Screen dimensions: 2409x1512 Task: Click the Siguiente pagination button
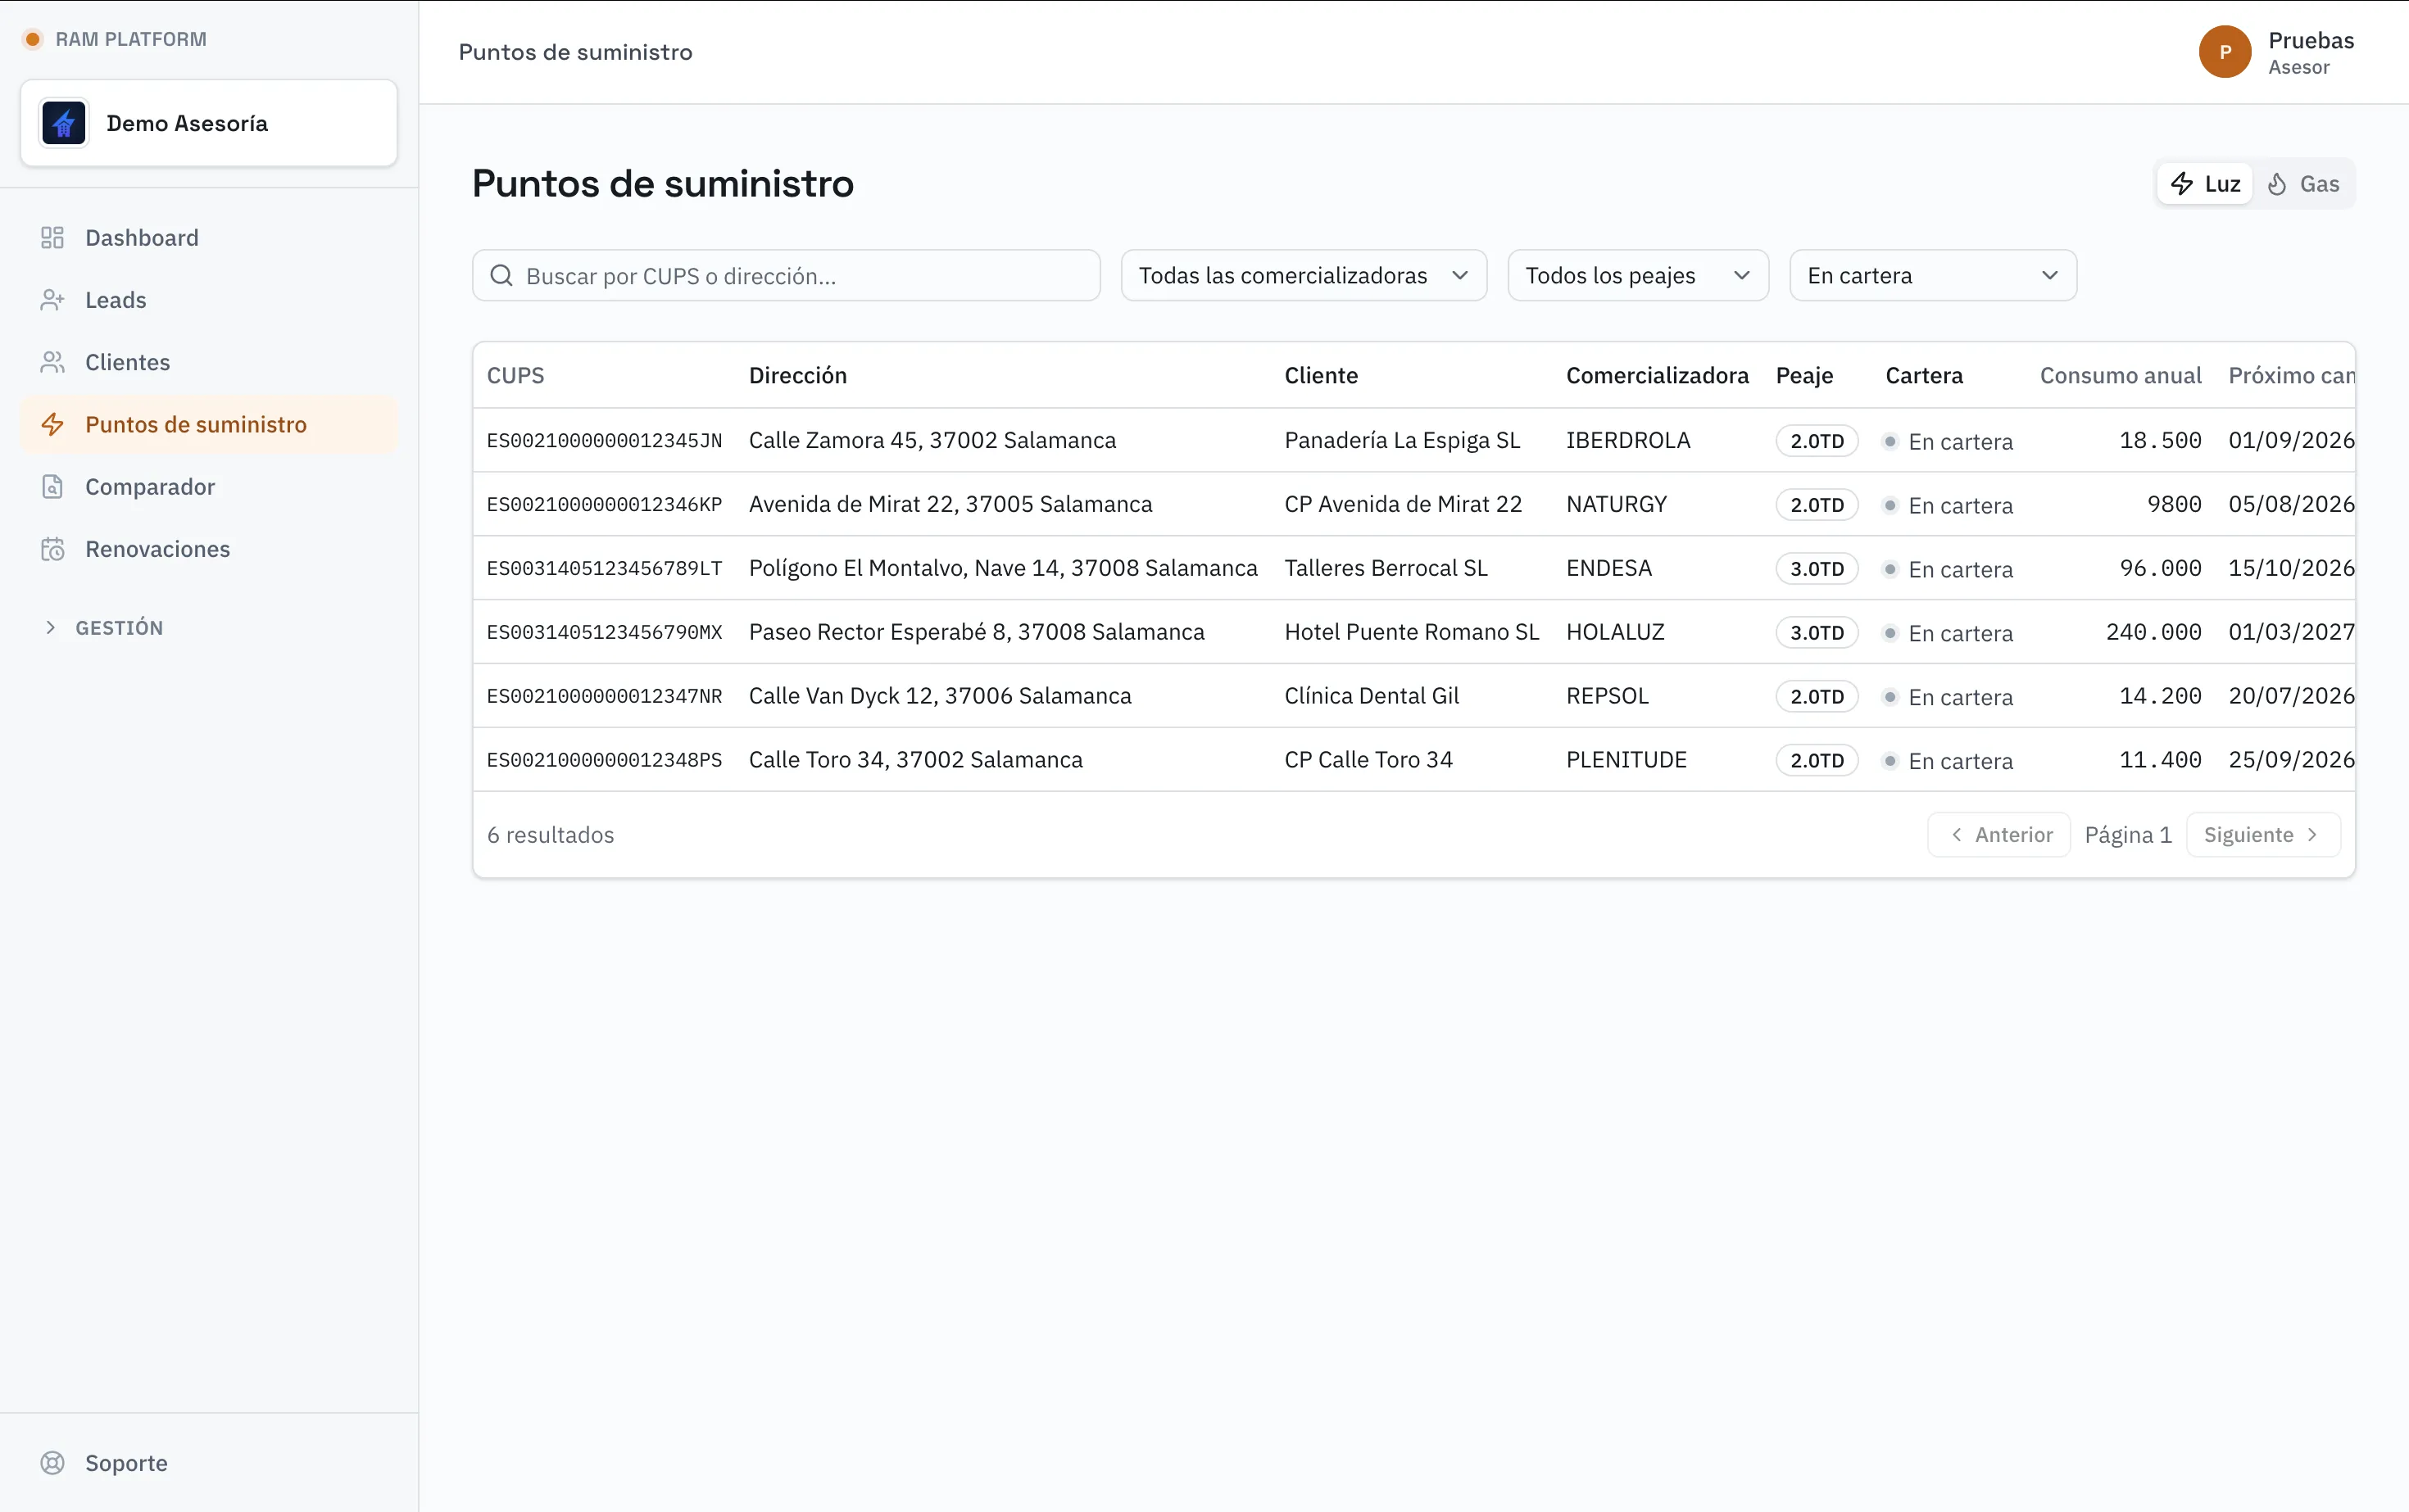click(x=2263, y=835)
